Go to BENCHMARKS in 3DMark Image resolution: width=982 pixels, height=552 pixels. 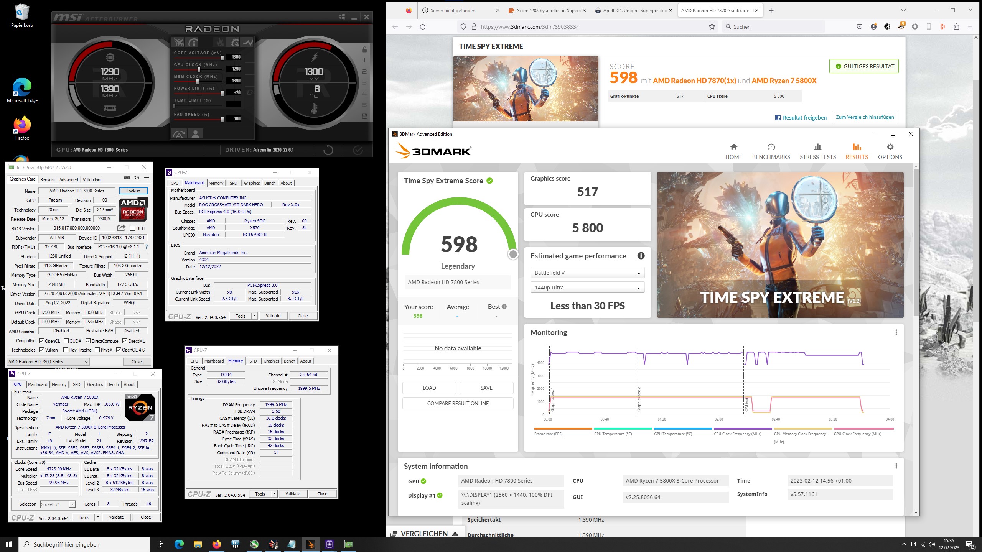click(771, 152)
